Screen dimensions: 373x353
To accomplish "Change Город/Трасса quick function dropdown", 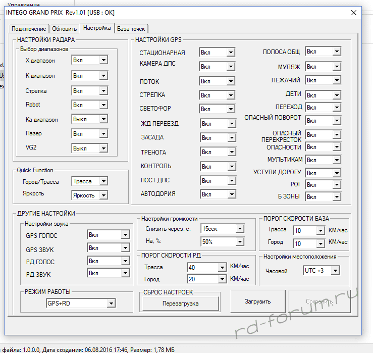I will click(x=90, y=181).
